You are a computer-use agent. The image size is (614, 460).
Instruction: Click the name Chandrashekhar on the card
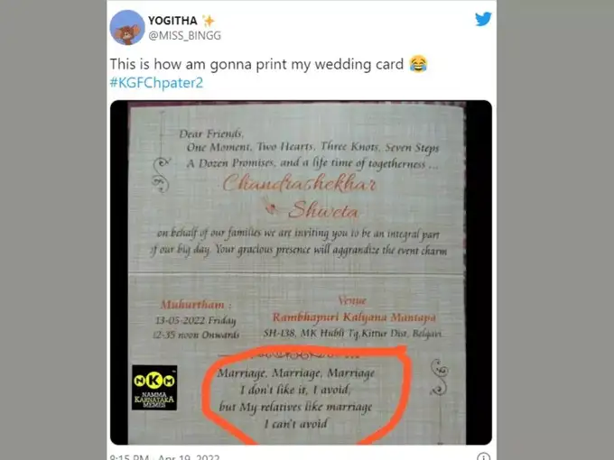(x=299, y=183)
